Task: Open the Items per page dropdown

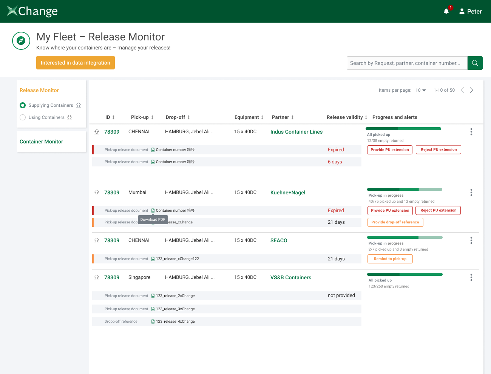Action: pyautogui.click(x=421, y=90)
